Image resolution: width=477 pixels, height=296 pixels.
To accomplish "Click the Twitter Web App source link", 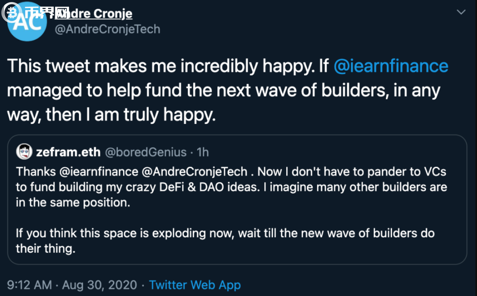I will [195, 285].
